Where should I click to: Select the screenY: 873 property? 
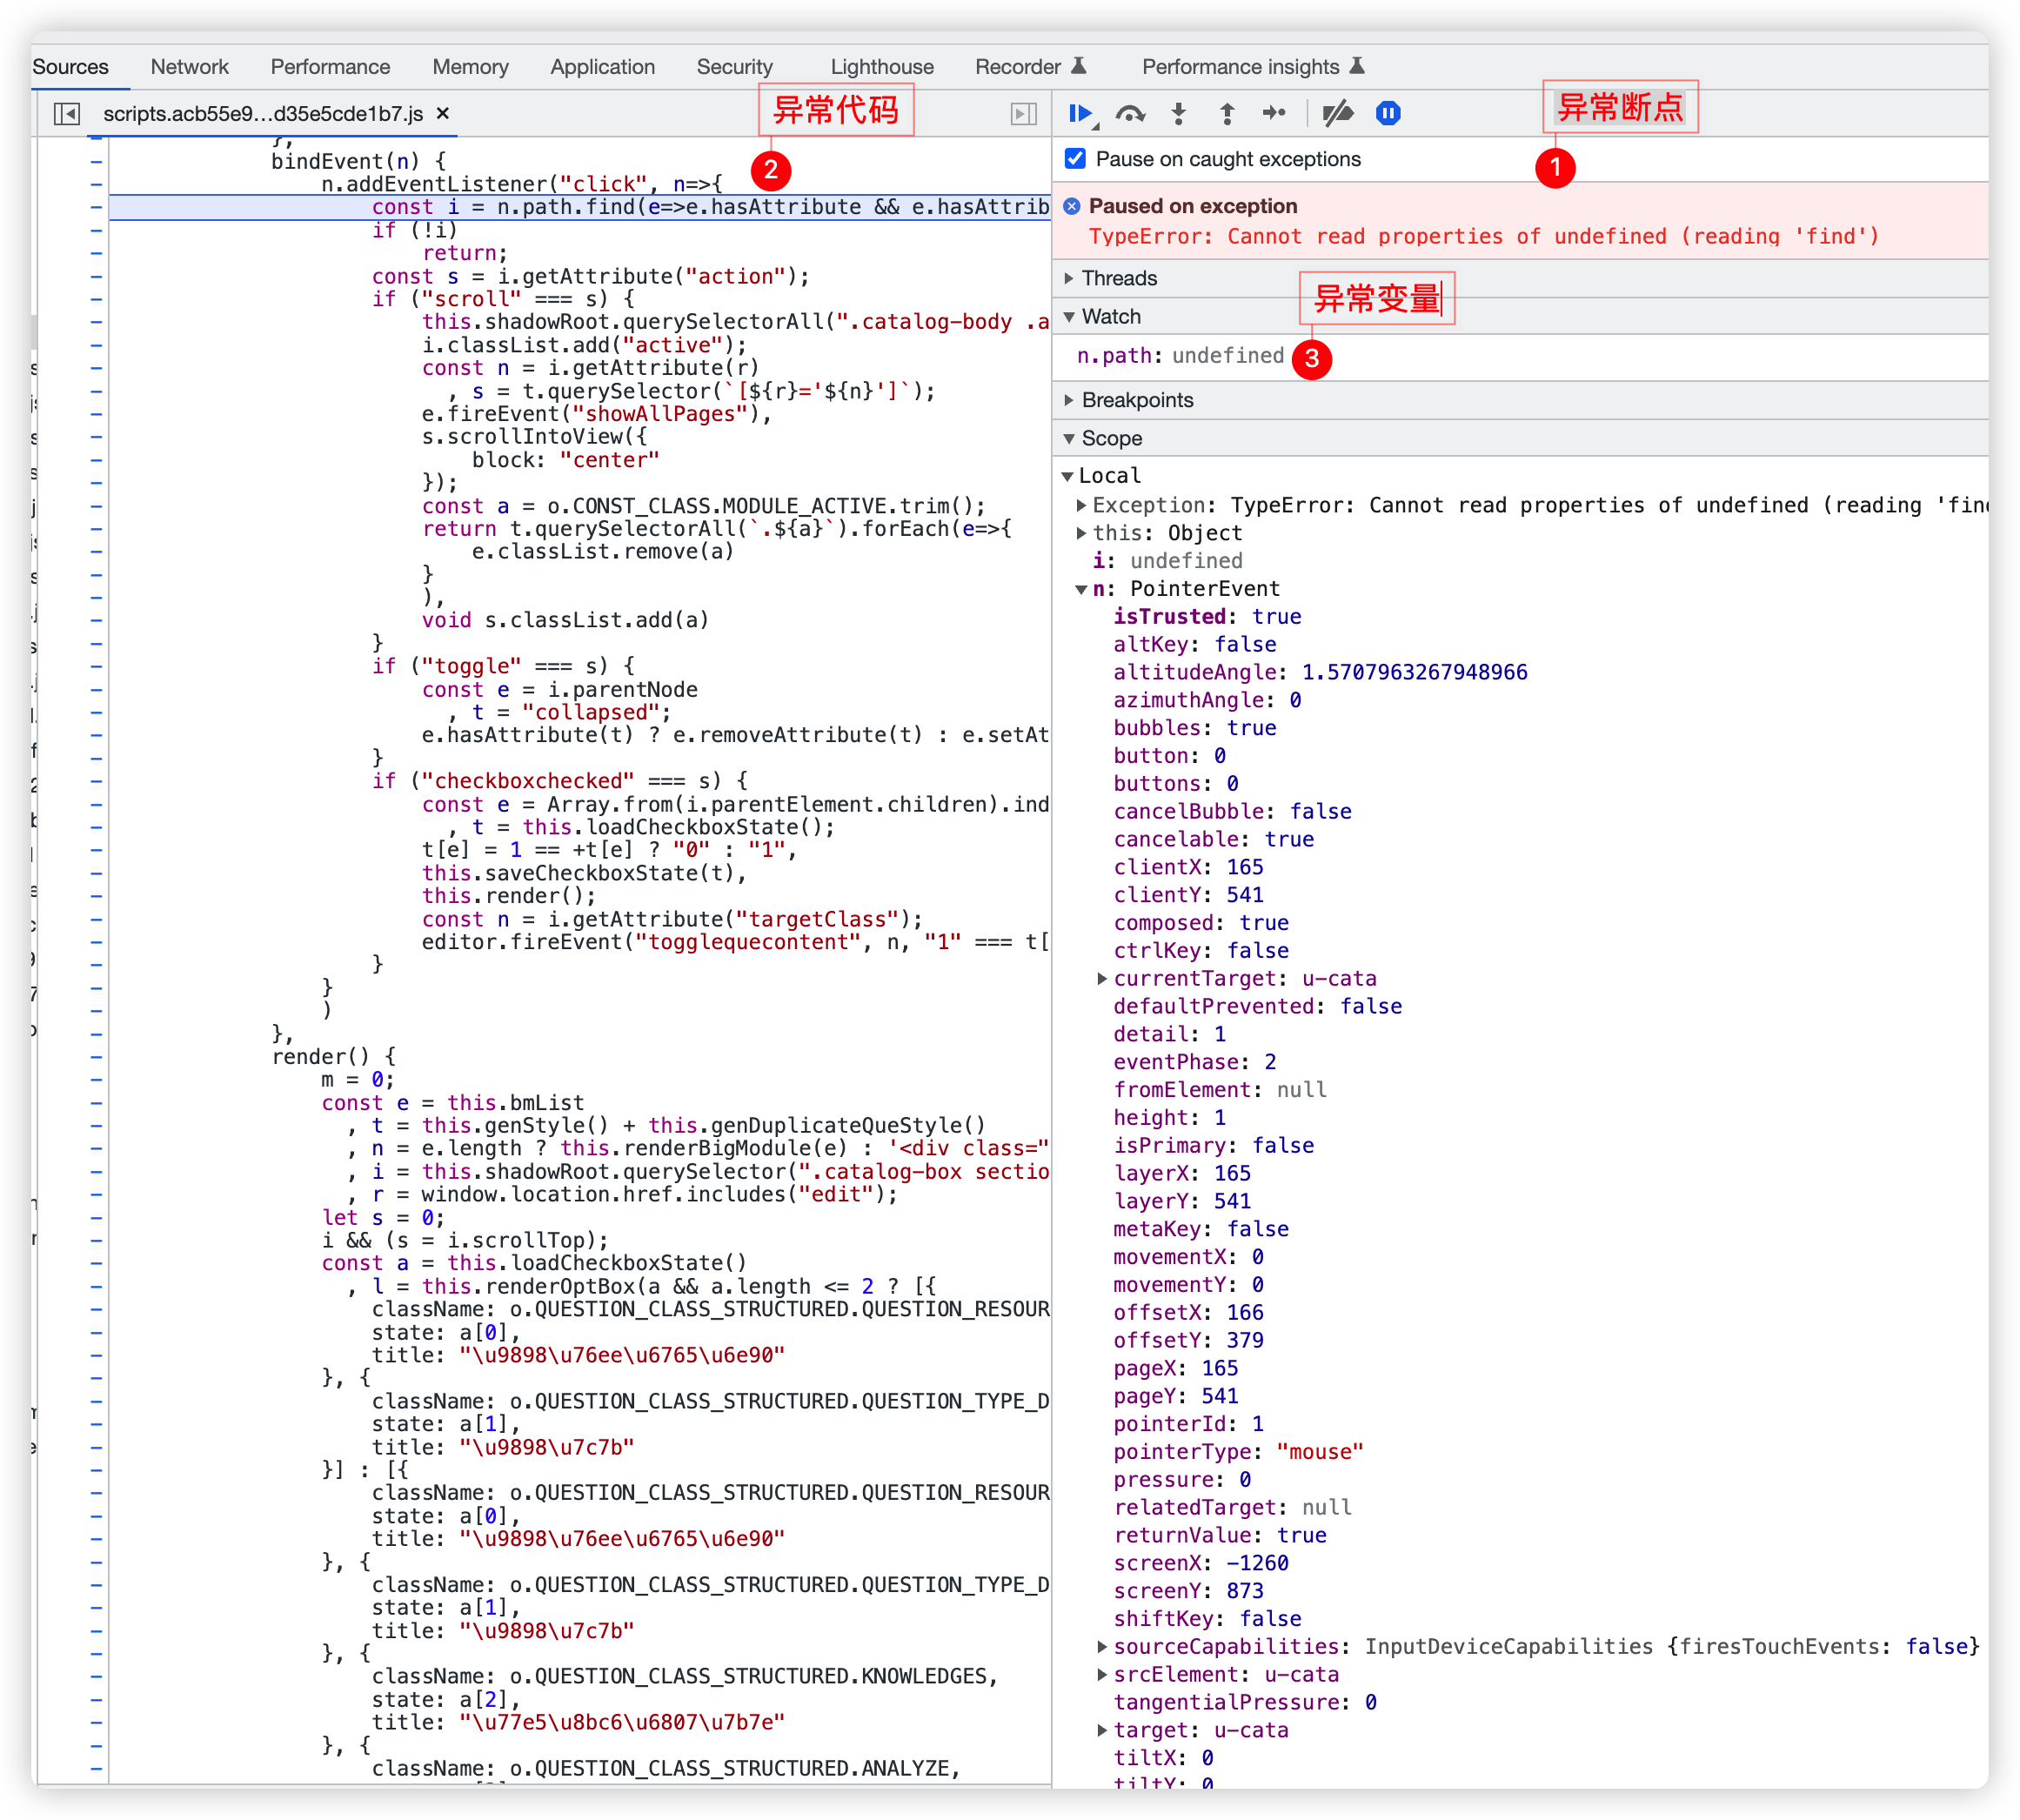point(1188,1592)
